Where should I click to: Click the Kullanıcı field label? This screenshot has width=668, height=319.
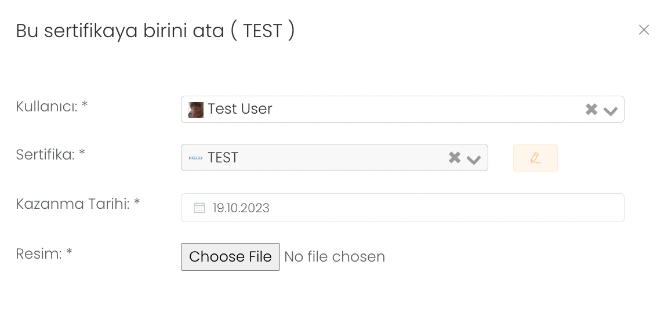pos(52,107)
